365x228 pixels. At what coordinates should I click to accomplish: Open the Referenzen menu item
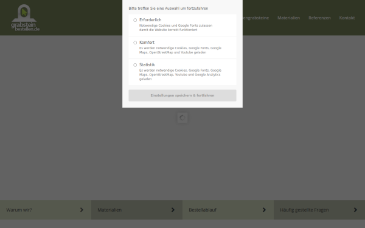(x=319, y=18)
